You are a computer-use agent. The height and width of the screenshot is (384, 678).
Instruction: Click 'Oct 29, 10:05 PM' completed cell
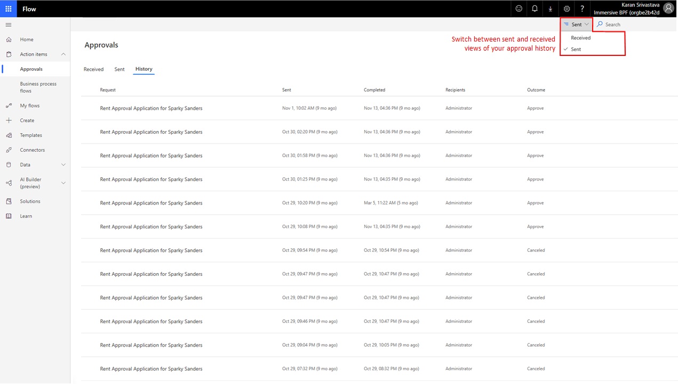tap(392, 345)
